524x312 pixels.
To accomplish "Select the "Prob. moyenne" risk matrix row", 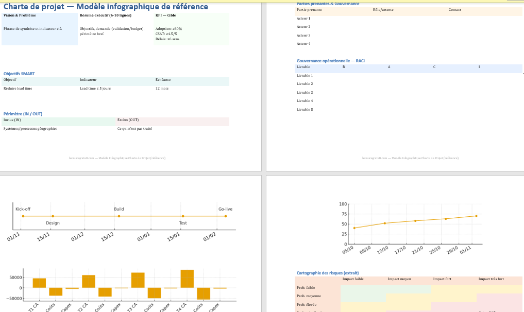I will pos(309,296).
